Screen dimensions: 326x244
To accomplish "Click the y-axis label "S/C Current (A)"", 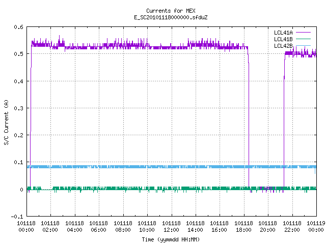I will pos(6,122).
